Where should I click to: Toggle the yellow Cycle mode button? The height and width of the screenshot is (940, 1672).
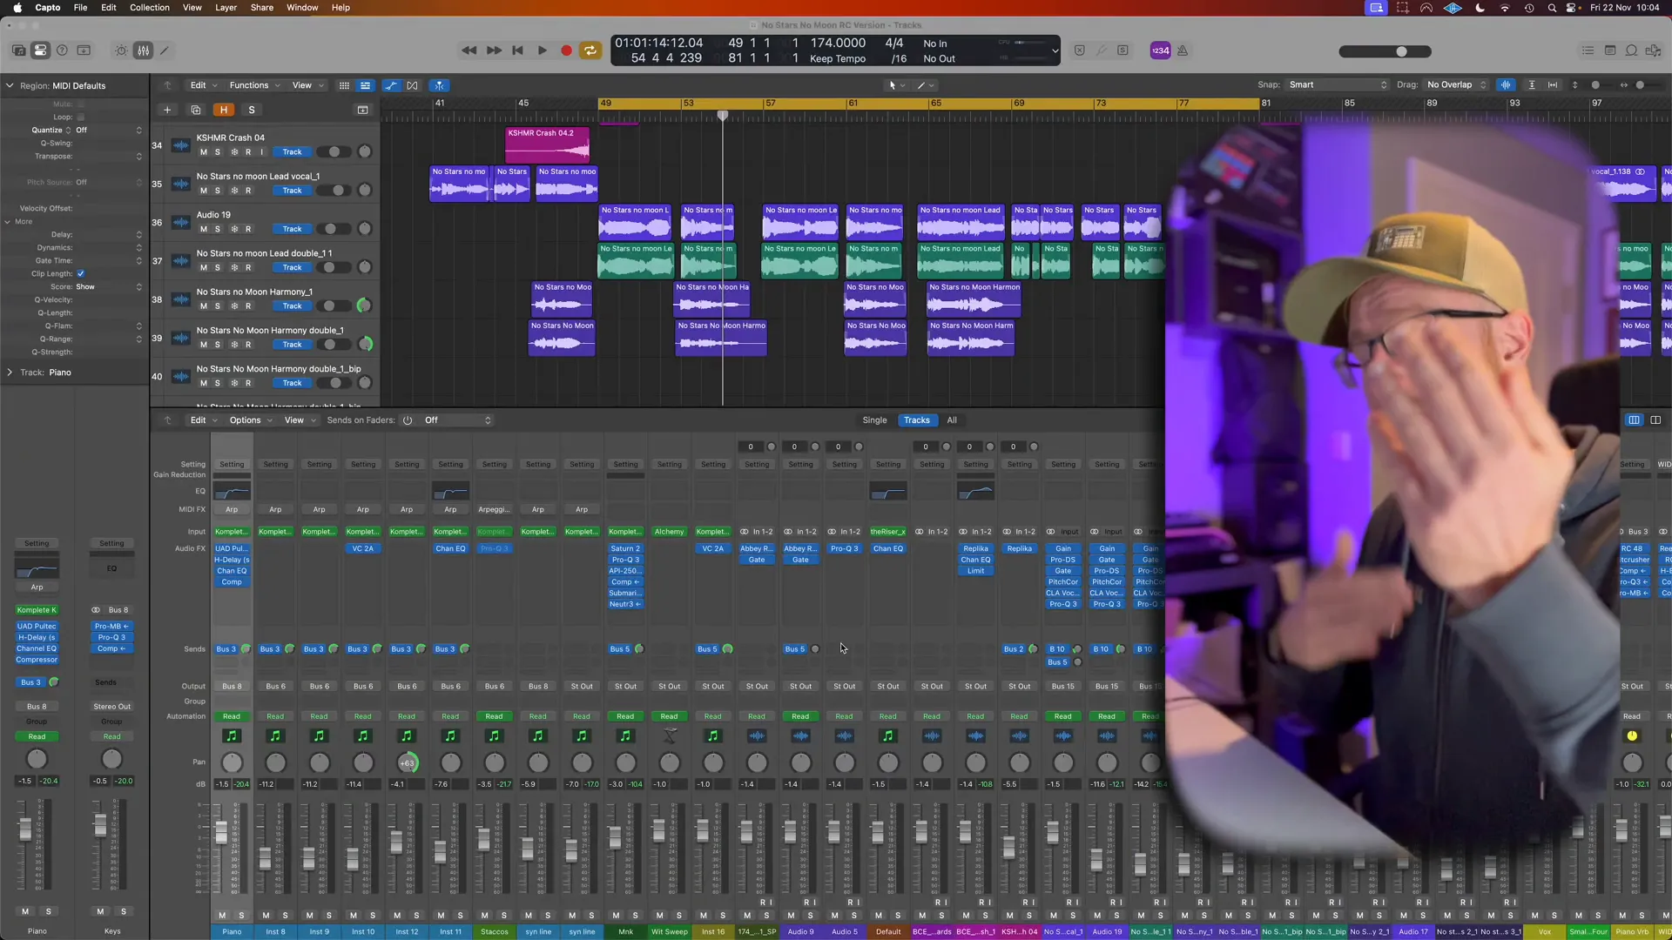[590, 50]
